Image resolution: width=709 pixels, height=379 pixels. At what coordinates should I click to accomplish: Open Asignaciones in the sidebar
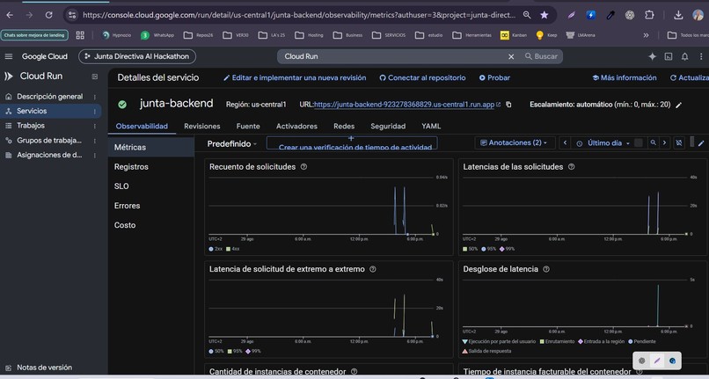click(x=50, y=155)
